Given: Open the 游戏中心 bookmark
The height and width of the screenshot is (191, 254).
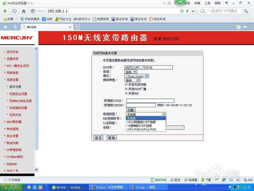Looking at the screenshot, I should pyautogui.click(x=82, y=19).
